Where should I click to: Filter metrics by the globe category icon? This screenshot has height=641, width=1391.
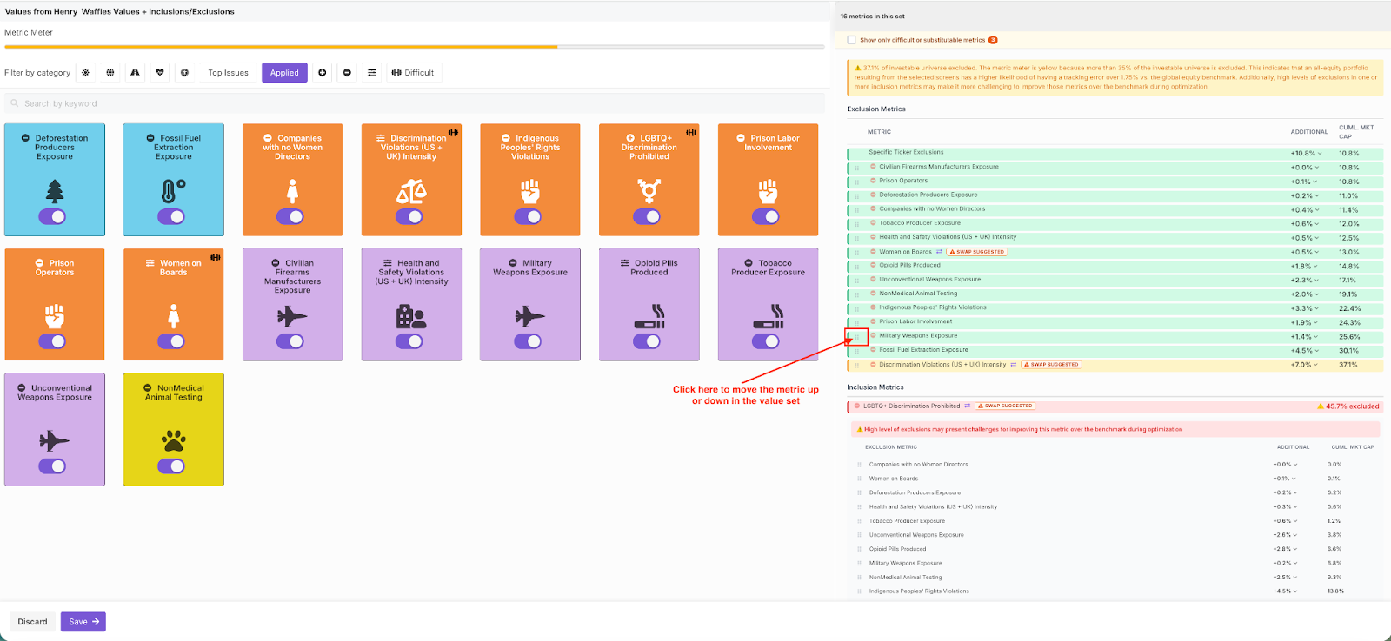[x=110, y=73]
